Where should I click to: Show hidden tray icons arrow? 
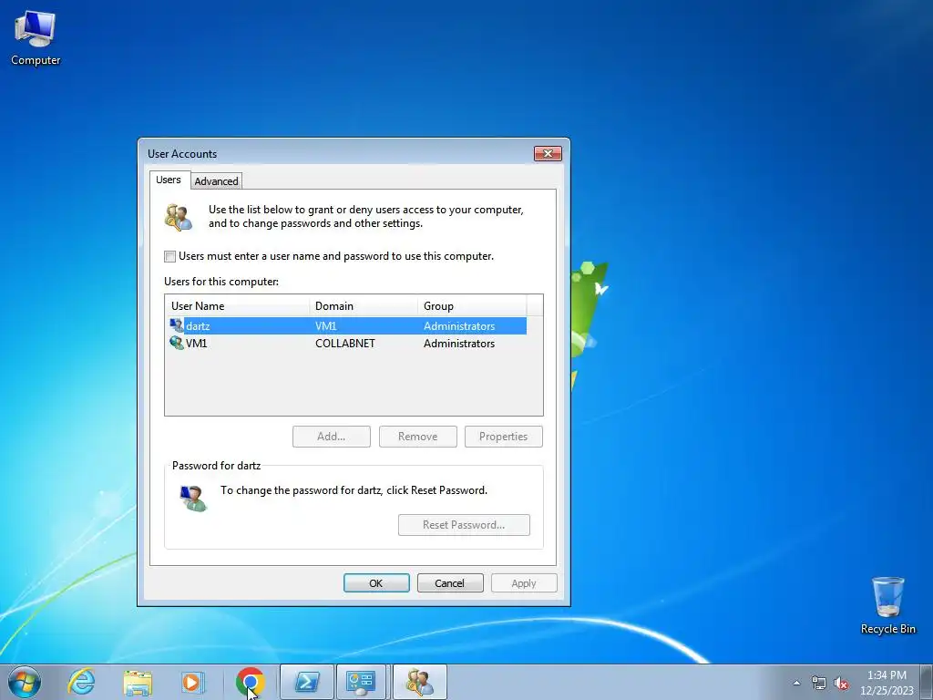point(796,683)
